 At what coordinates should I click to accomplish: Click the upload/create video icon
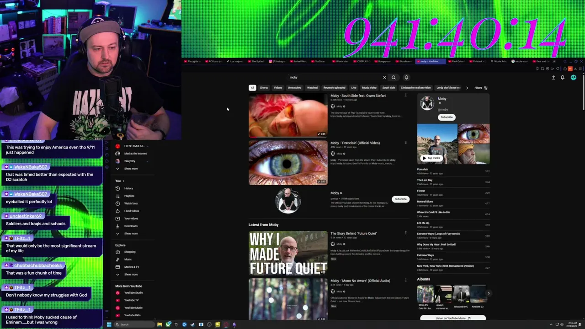pyautogui.click(x=553, y=77)
